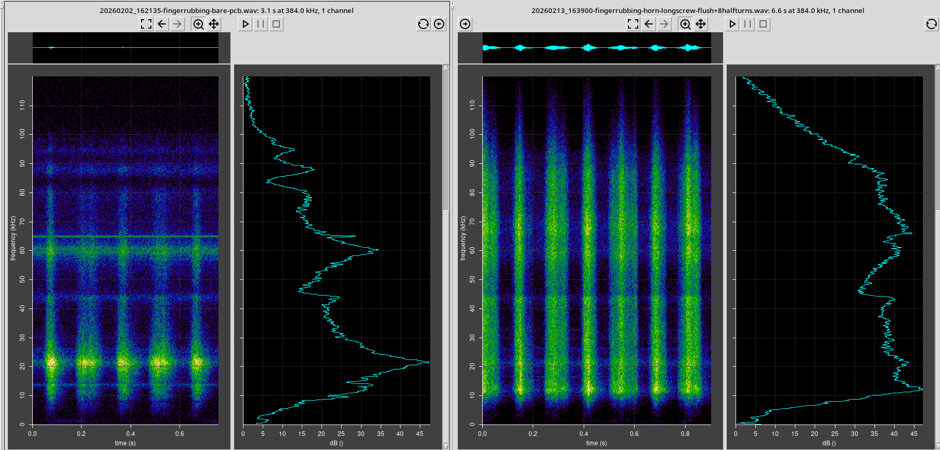Click circled left-arrow icon in bare-pcb panel
The width and height of the screenshot is (940, 450).
439,24
